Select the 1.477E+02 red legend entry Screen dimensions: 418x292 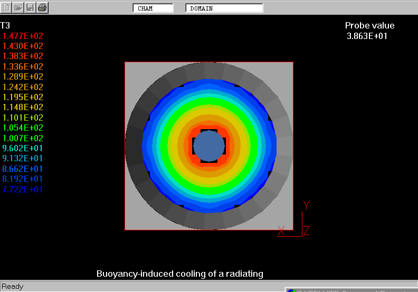23,36
